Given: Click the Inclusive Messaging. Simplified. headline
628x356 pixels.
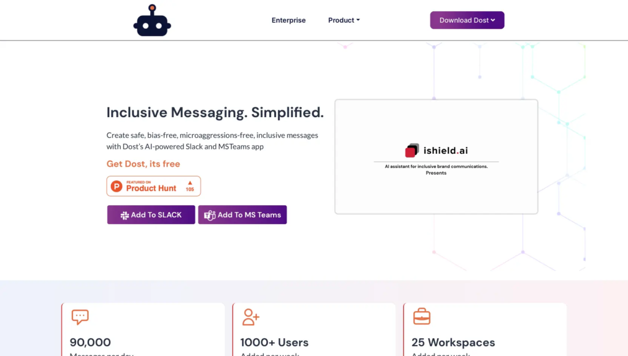Looking at the screenshot, I should point(215,113).
